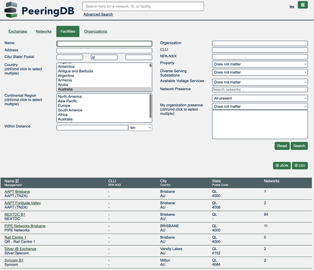Viewport: 314px width, 270px height.
Task: Switch to the Exchanges tab
Action: coord(18,31)
